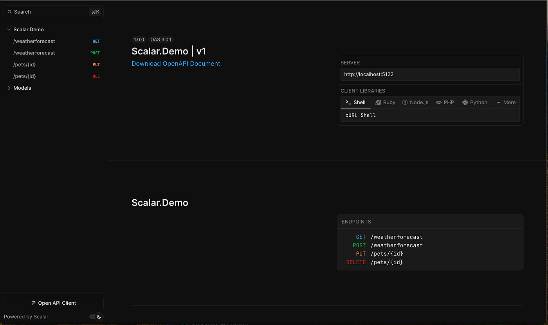
Task: Expand the Models sidebar section
Action: pos(9,88)
